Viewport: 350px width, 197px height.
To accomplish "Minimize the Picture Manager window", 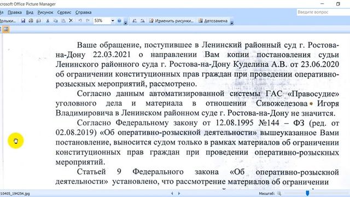I will point(322,4).
